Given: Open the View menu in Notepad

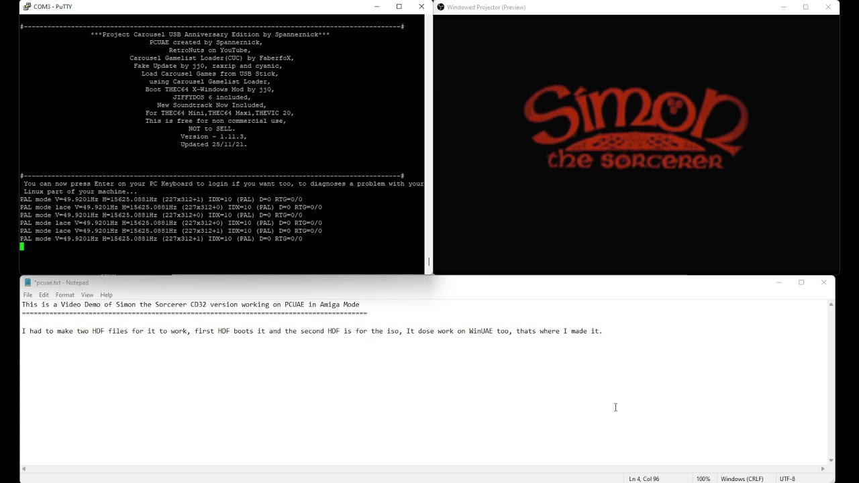Looking at the screenshot, I should 87,295.
